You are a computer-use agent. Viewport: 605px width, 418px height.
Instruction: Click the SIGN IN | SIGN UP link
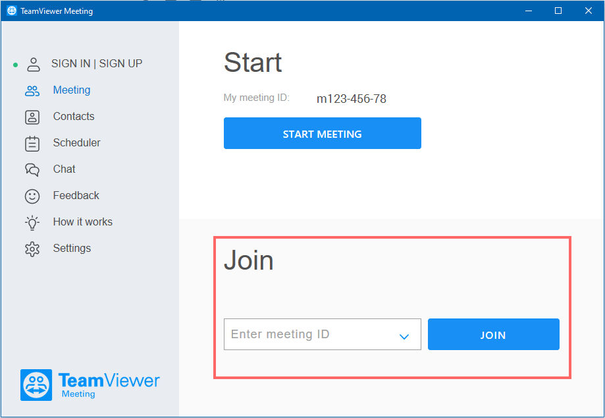(x=97, y=63)
